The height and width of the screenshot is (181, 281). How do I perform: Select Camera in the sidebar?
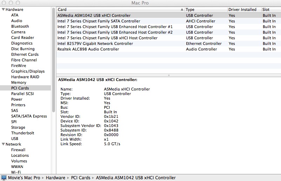click(18, 32)
